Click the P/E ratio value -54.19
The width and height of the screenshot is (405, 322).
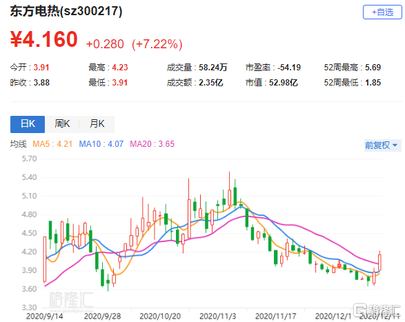(289, 68)
